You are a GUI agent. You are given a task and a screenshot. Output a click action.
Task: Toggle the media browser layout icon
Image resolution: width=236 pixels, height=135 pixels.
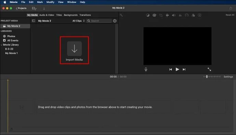point(34,9)
